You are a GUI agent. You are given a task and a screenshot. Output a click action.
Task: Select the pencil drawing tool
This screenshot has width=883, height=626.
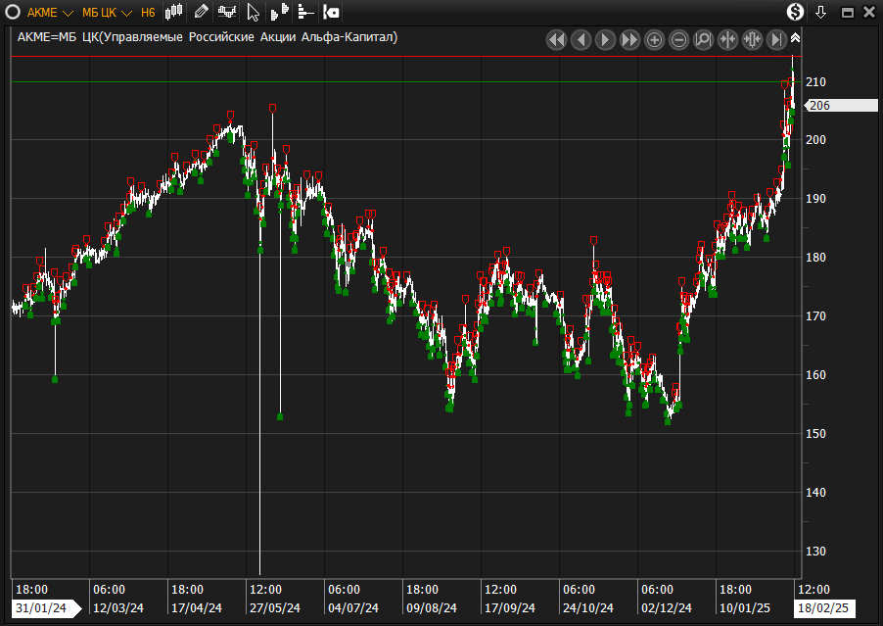(201, 12)
